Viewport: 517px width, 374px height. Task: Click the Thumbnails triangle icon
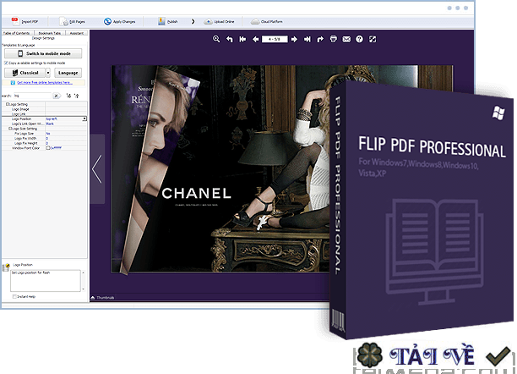pyautogui.click(x=93, y=298)
